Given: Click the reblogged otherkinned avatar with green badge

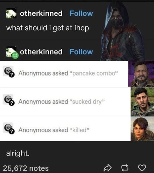Looking at the screenshot, I should coord(12,52).
